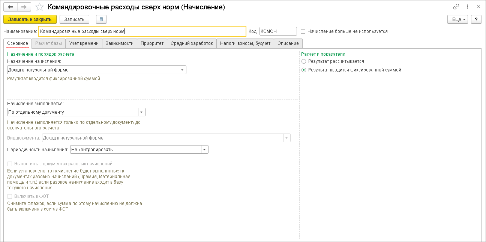The width and height of the screenshot is (486, 242).
Task: Copy link via the chain icon
Action: (456, 7)
